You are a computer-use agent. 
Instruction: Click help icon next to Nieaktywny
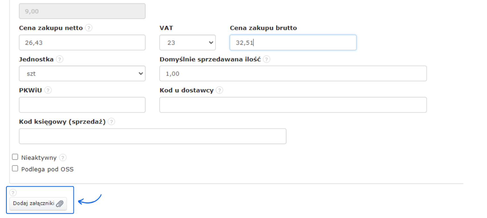[63, 157]
